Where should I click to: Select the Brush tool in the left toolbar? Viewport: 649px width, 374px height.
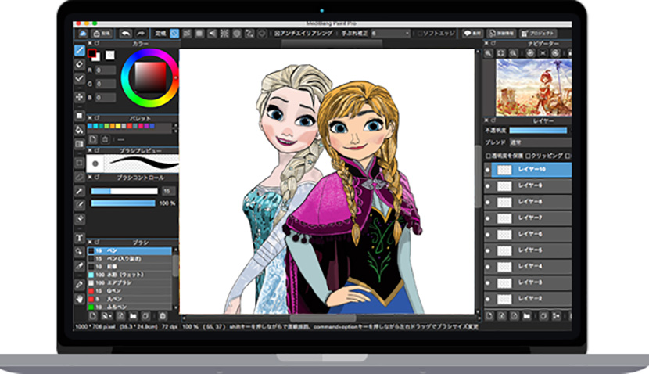pyautogui.click(x=80, y=51)
